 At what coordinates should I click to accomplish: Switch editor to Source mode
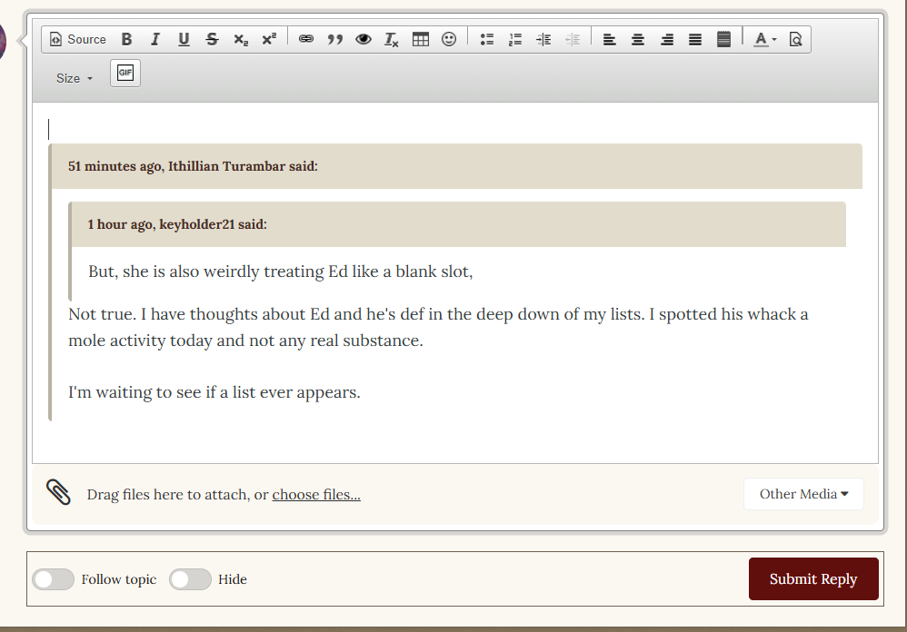pos(78,39)
